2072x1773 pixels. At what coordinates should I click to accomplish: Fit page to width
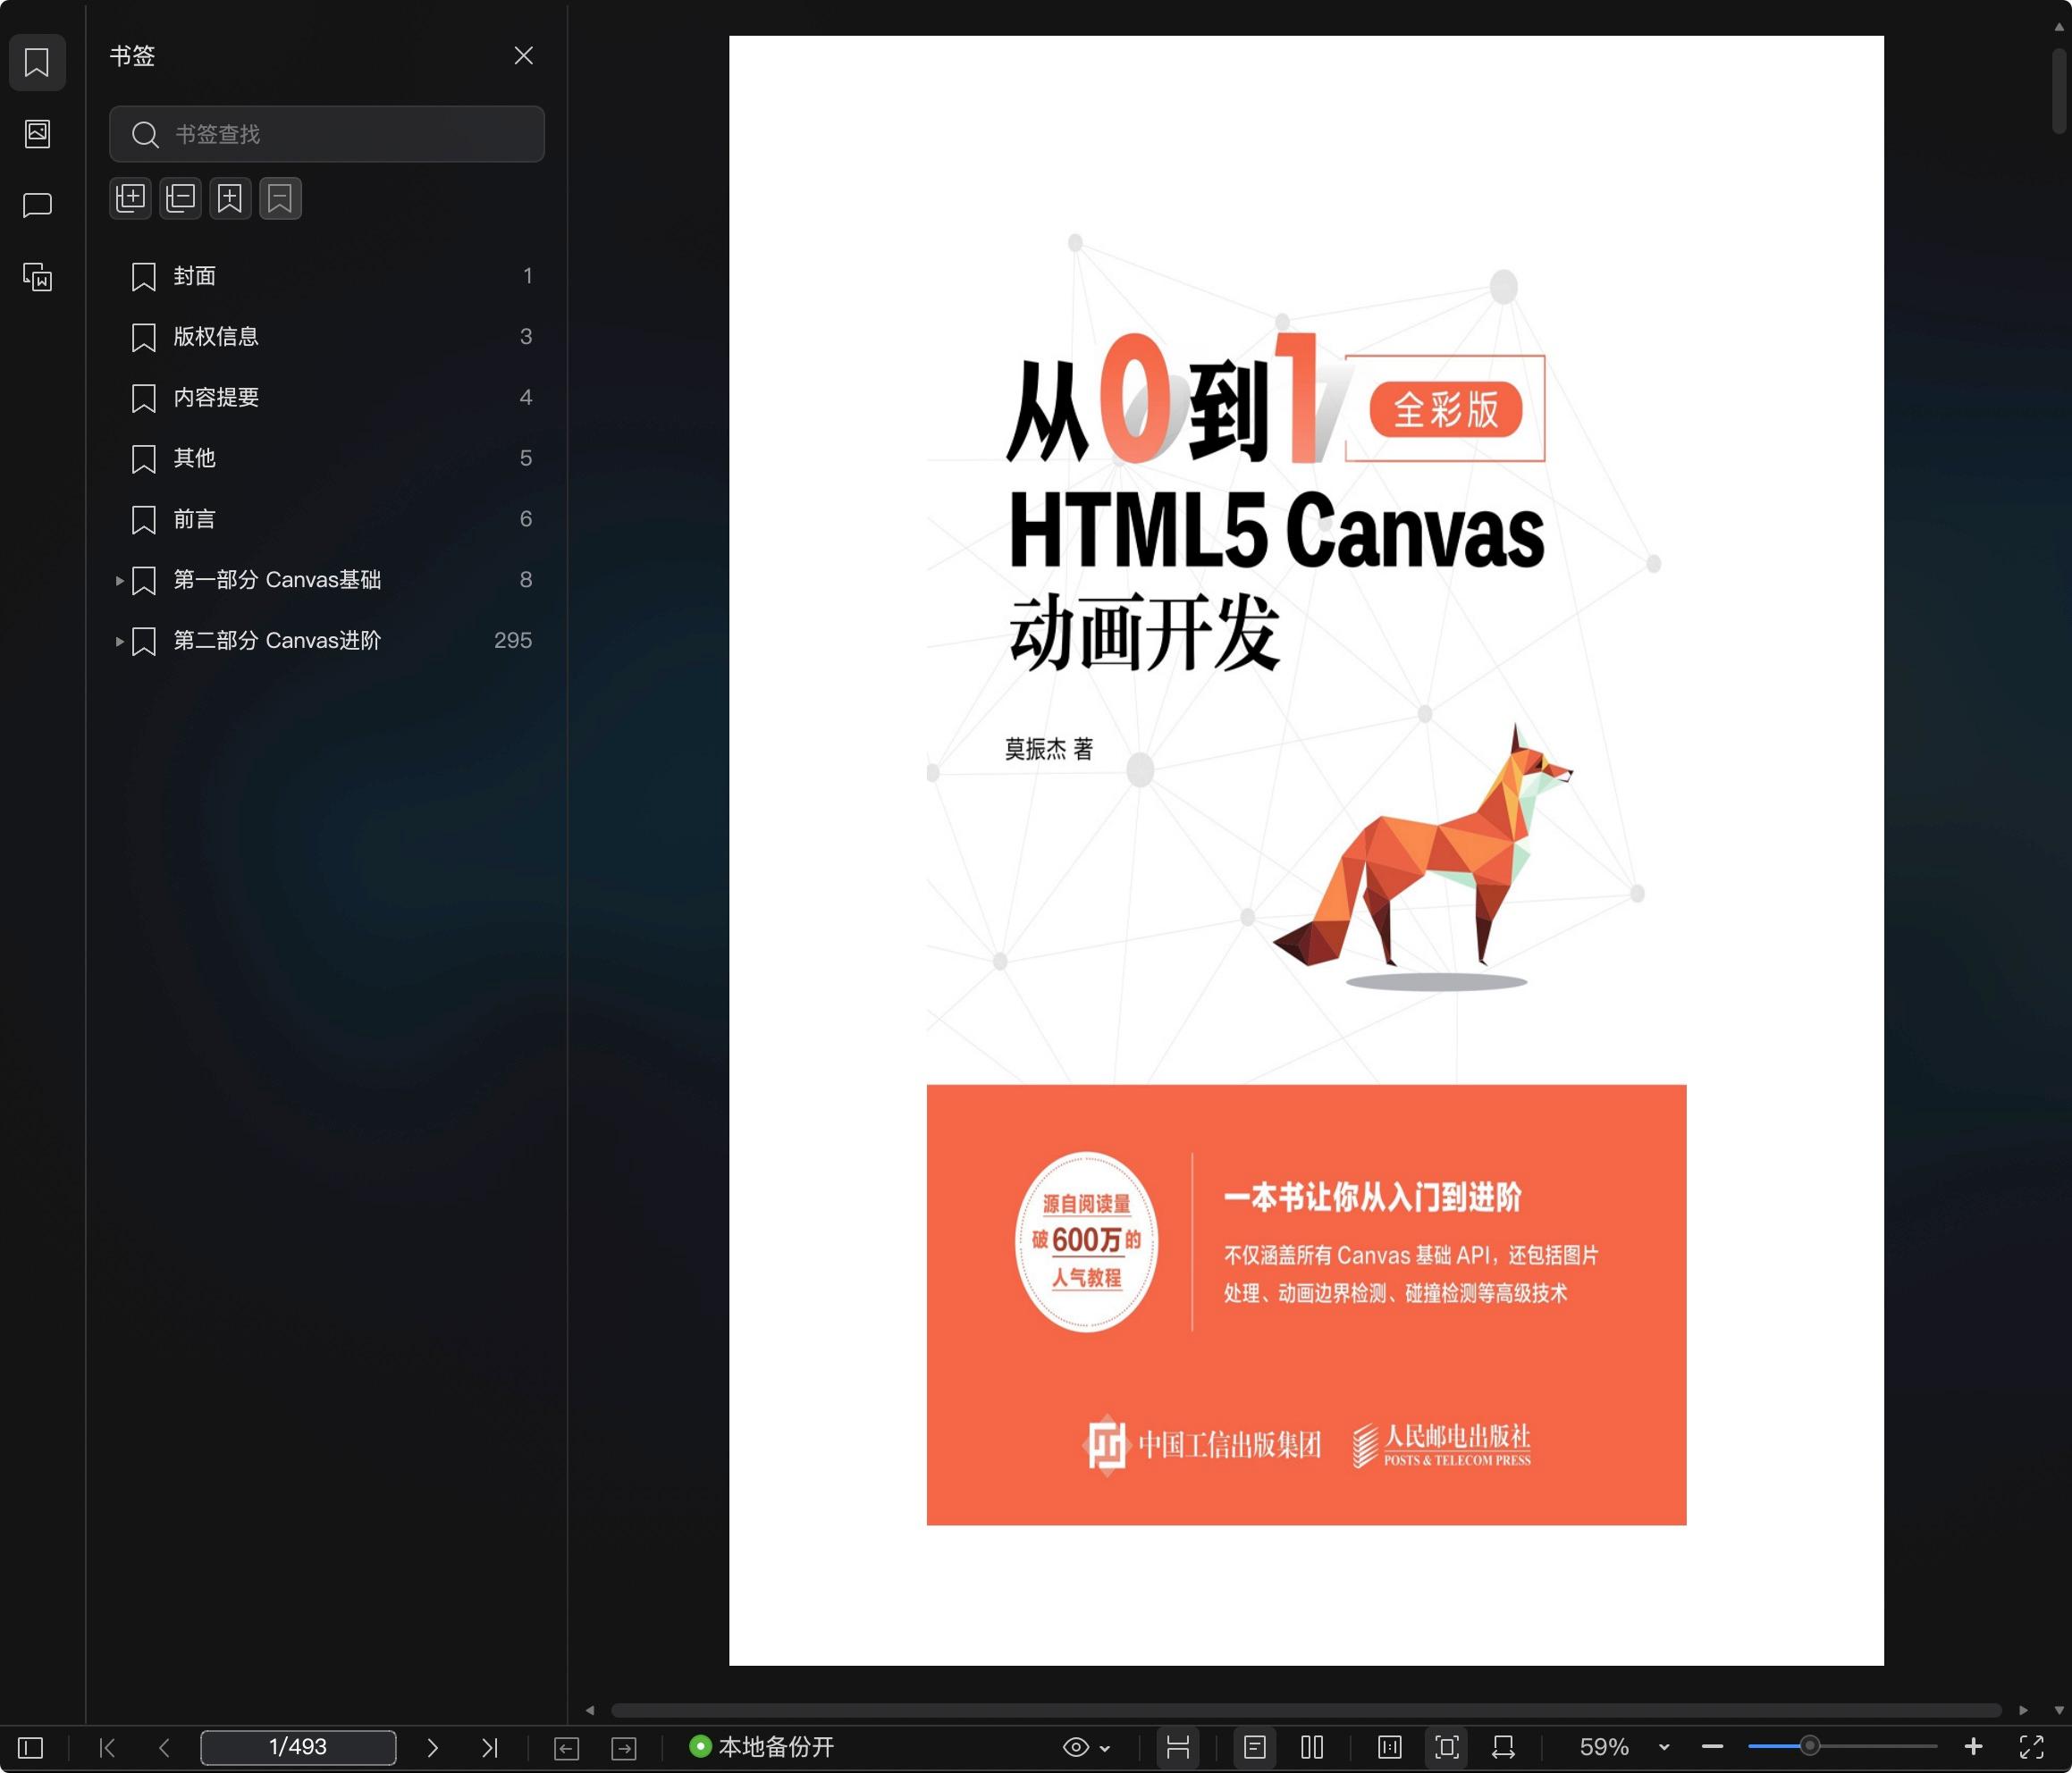click(x=1503, y=1747)
